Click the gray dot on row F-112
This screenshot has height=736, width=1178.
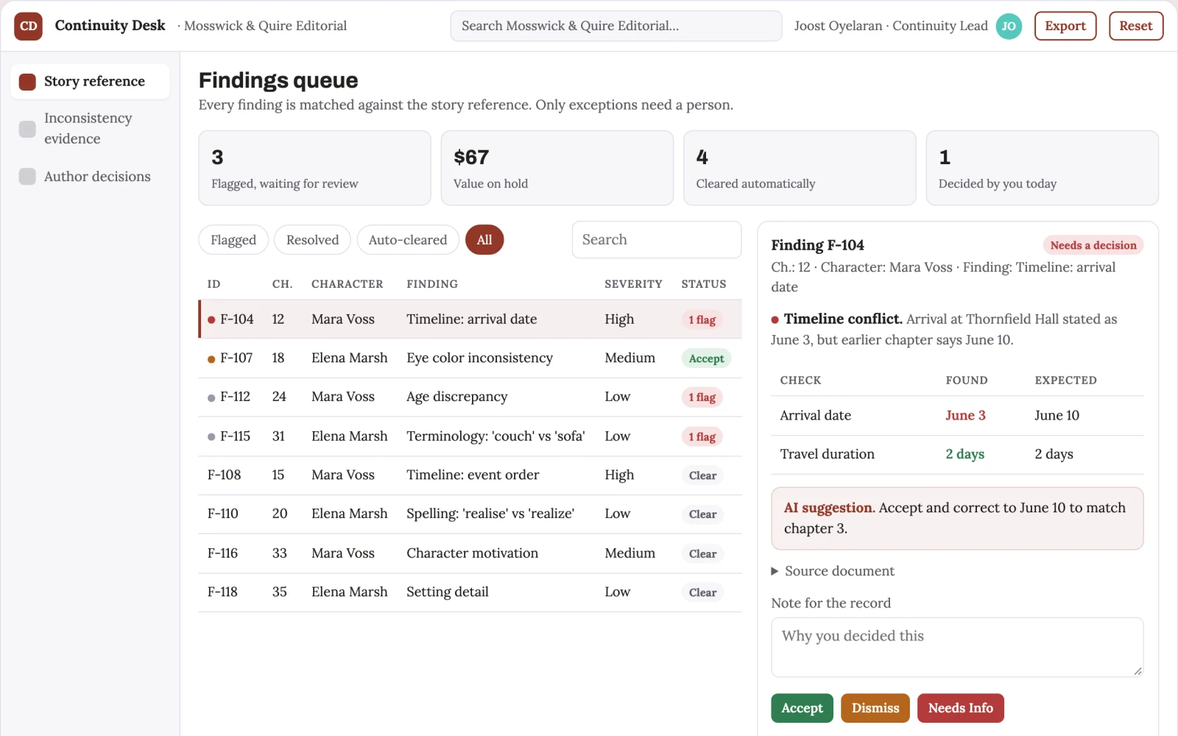click(211, 397)
